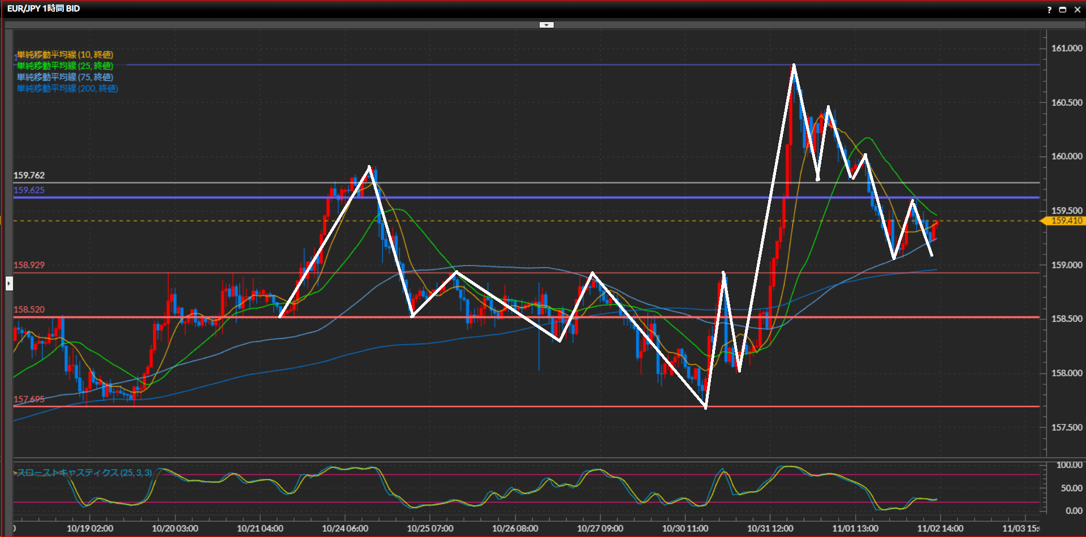This screenshot has width=1086, height=537.
Task: Close the EUR/JPY chart window
Action: 1078,10
